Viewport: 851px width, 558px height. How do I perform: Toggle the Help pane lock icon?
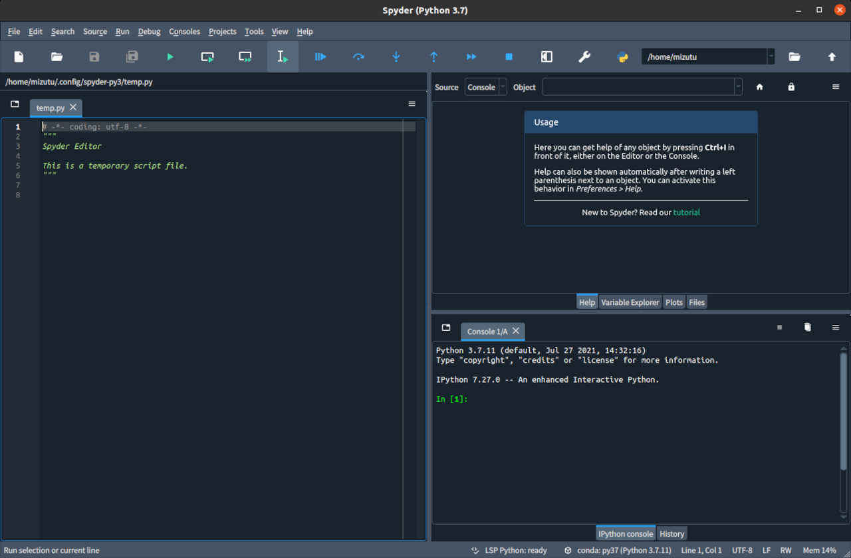point(791,87)
